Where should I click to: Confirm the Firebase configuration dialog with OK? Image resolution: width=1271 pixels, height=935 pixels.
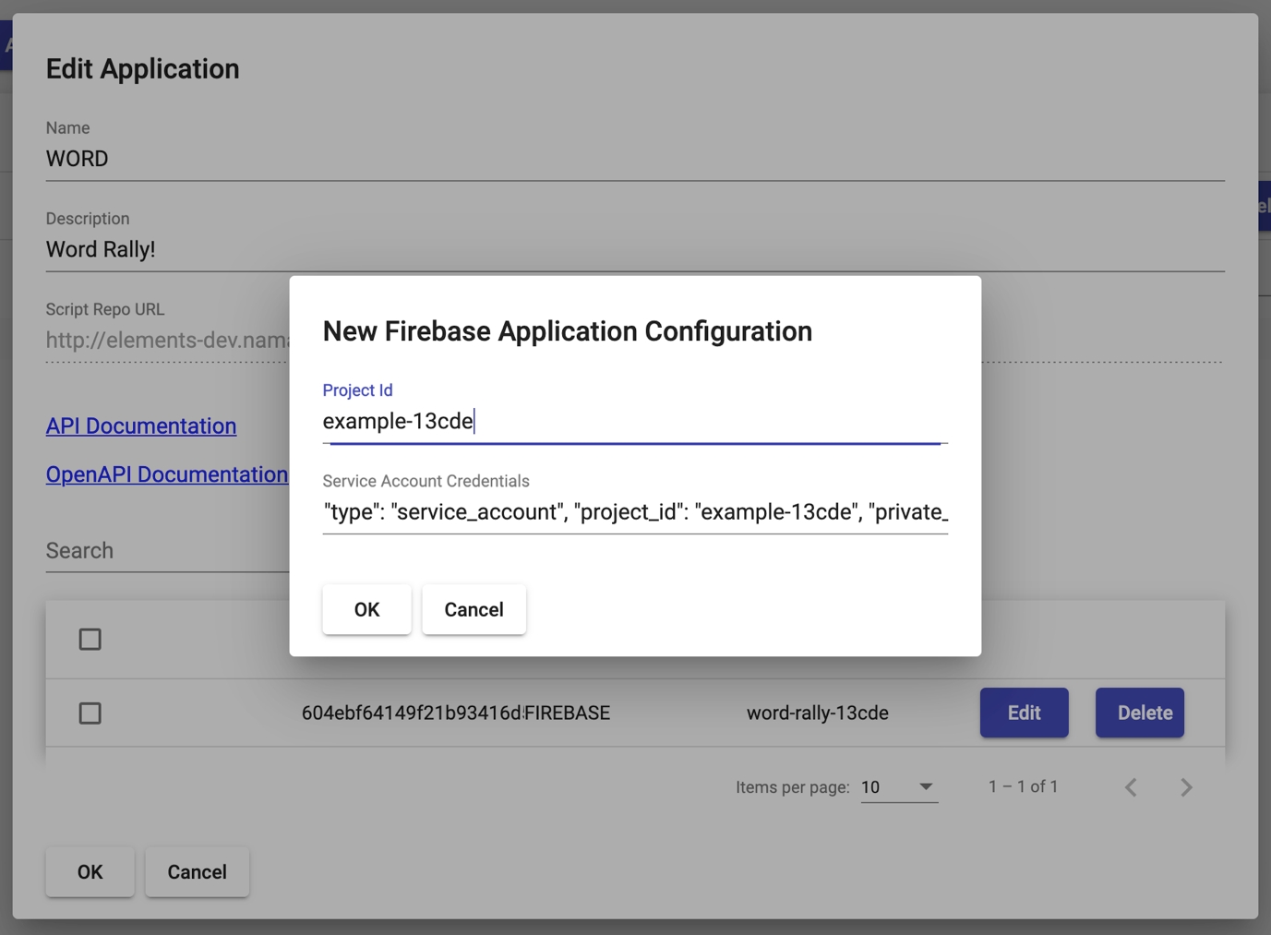tap(366, 609)
